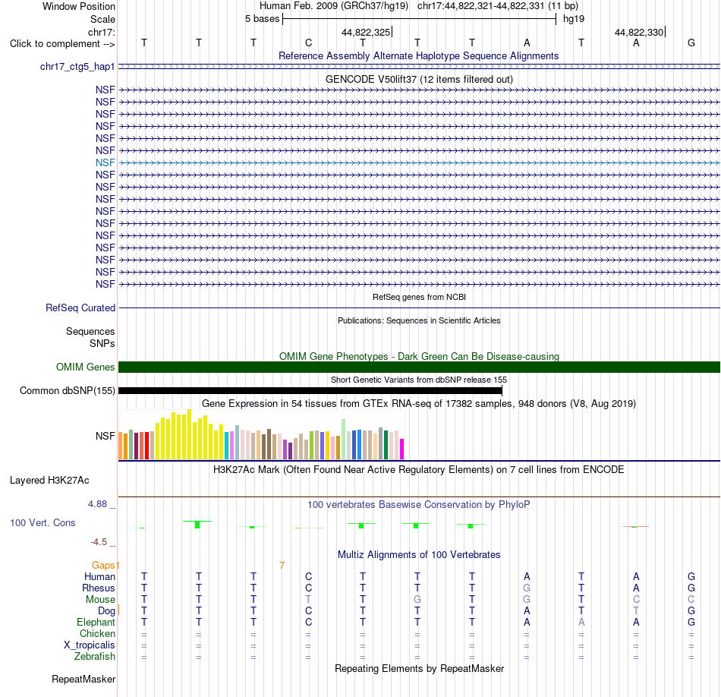
Task: Click the 4.88 PhyloP upper scale value
Action: 97,504
